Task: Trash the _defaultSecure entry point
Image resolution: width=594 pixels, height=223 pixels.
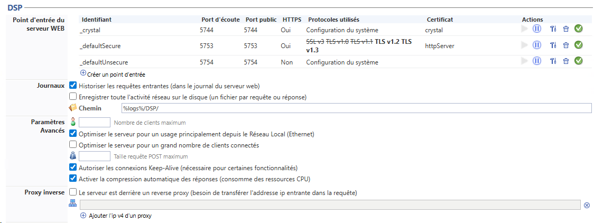Action: coord(565,45)
